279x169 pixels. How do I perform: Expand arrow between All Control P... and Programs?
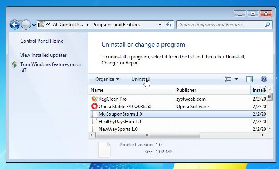pos(88,25)
